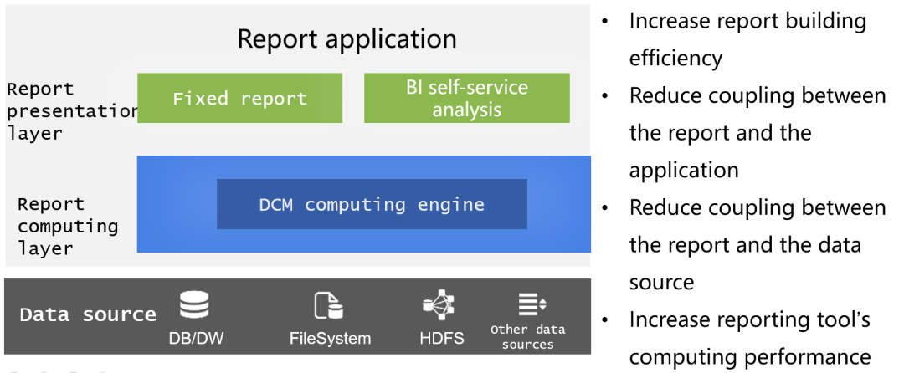Select the green Fixed report box

tap(240, 99)
